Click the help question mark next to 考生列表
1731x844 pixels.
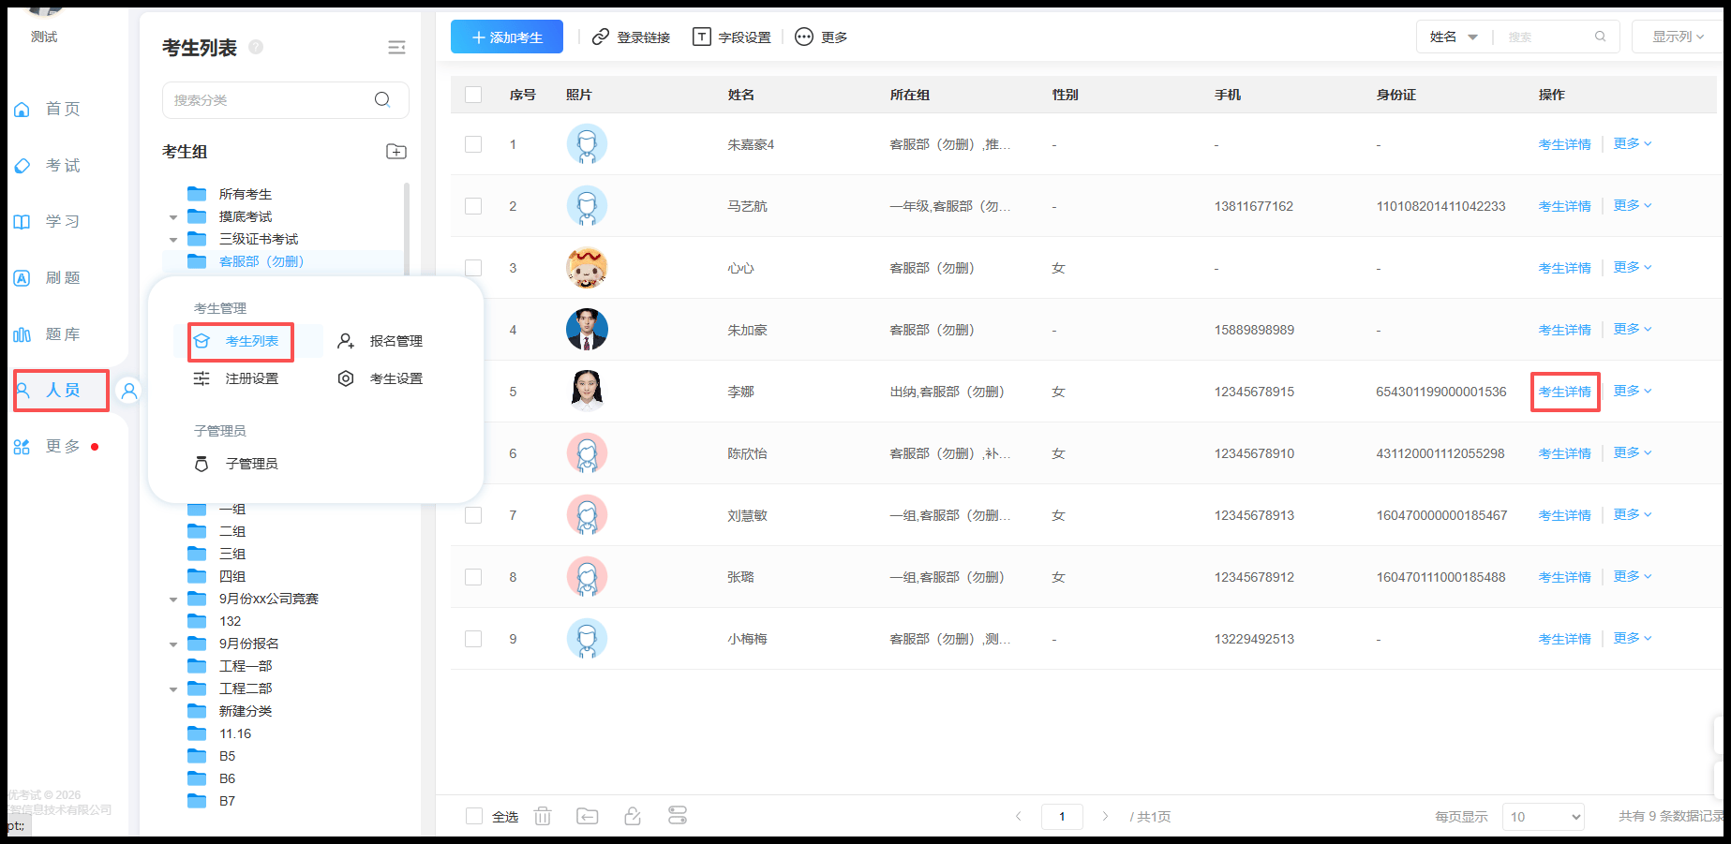(x=256, y=47)
